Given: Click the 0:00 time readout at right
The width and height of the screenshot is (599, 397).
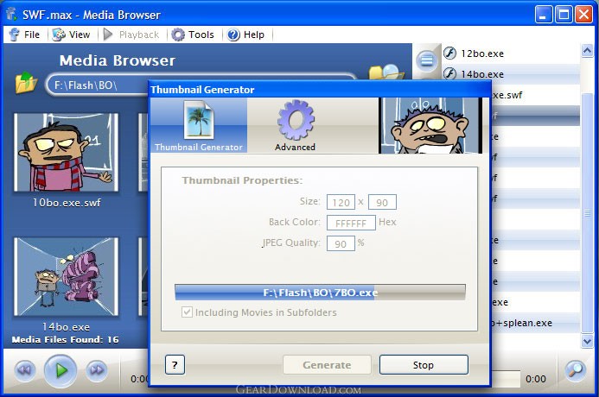Looking at the screenshot, I should click(x=536, y=379).
